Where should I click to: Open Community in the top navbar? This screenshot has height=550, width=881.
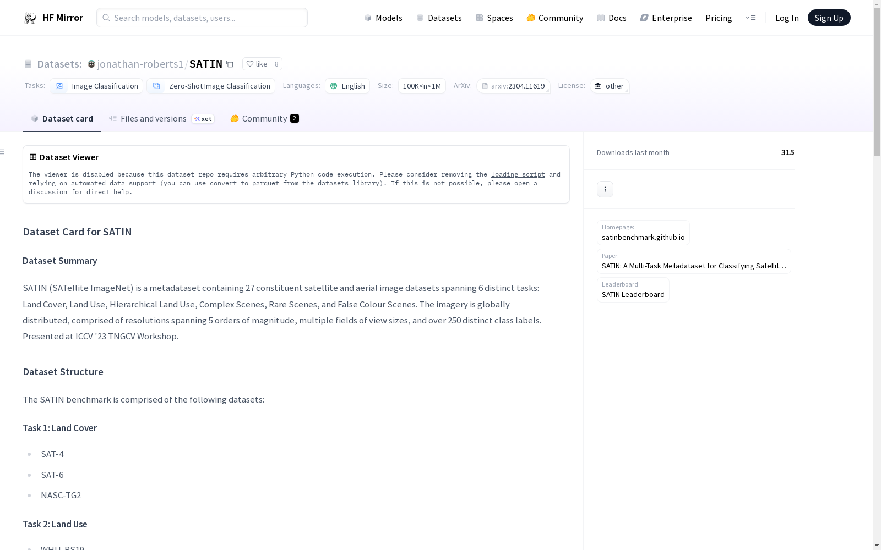(x=555, y=18)
